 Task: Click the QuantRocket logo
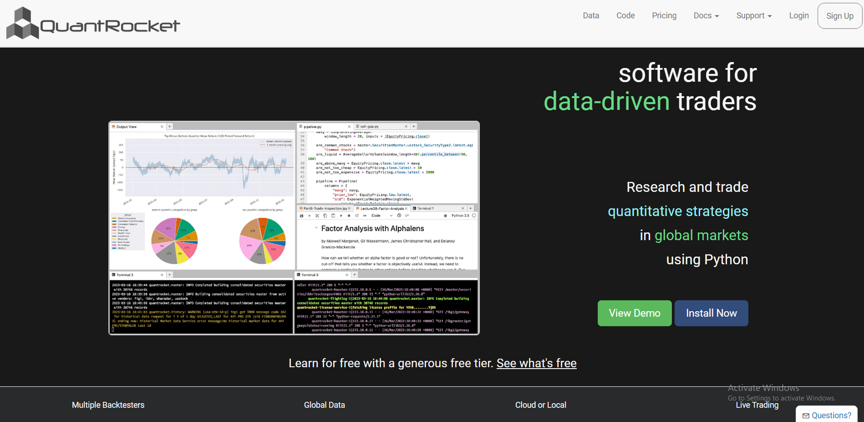[93, 23]
